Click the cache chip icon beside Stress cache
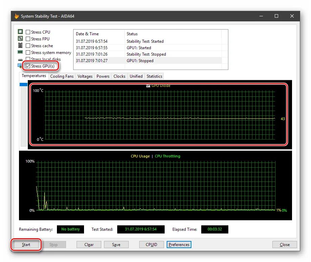The image size is (311, 262). click(20, 45)
